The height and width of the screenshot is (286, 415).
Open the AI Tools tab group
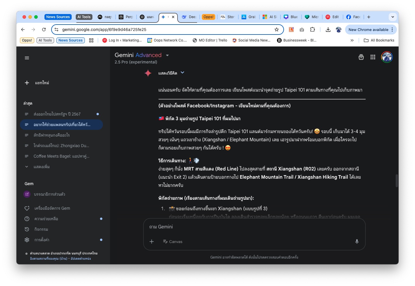coord(84,17)
